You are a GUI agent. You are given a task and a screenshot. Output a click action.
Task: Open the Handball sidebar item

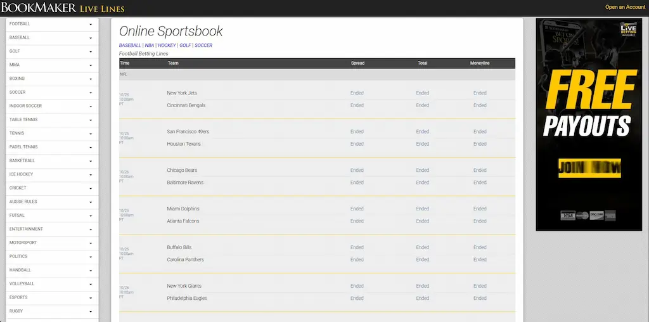(x=52, y=270)
